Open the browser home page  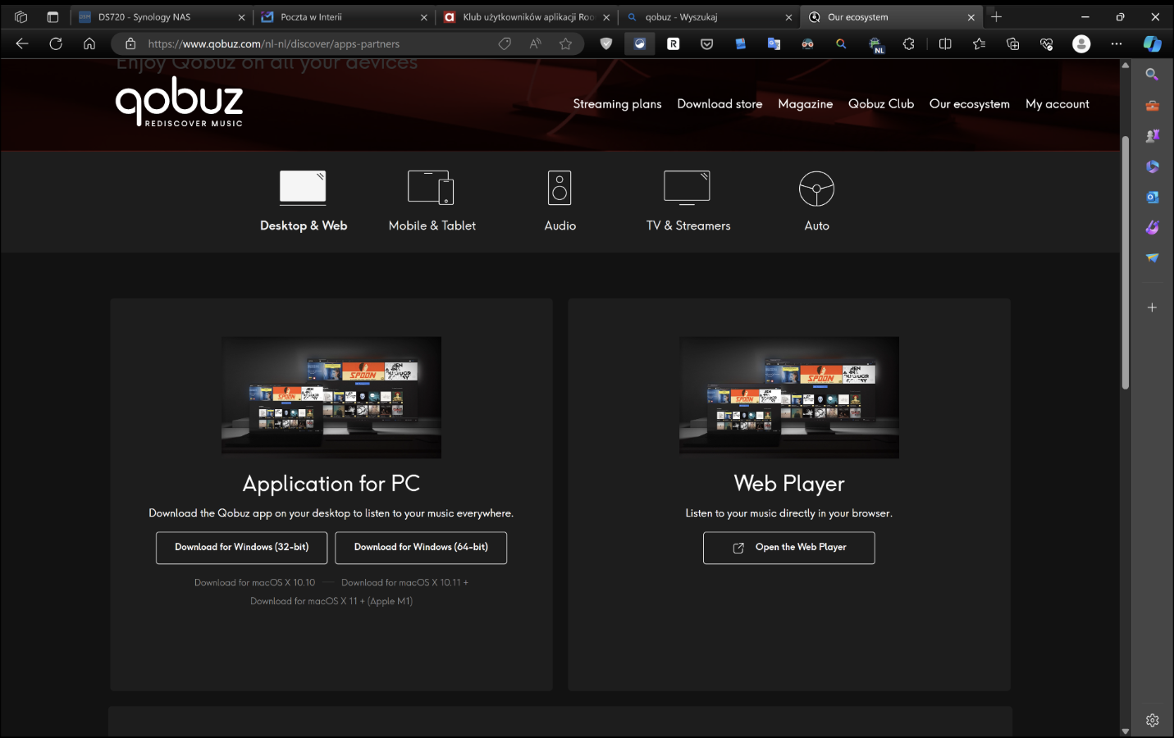89,43
